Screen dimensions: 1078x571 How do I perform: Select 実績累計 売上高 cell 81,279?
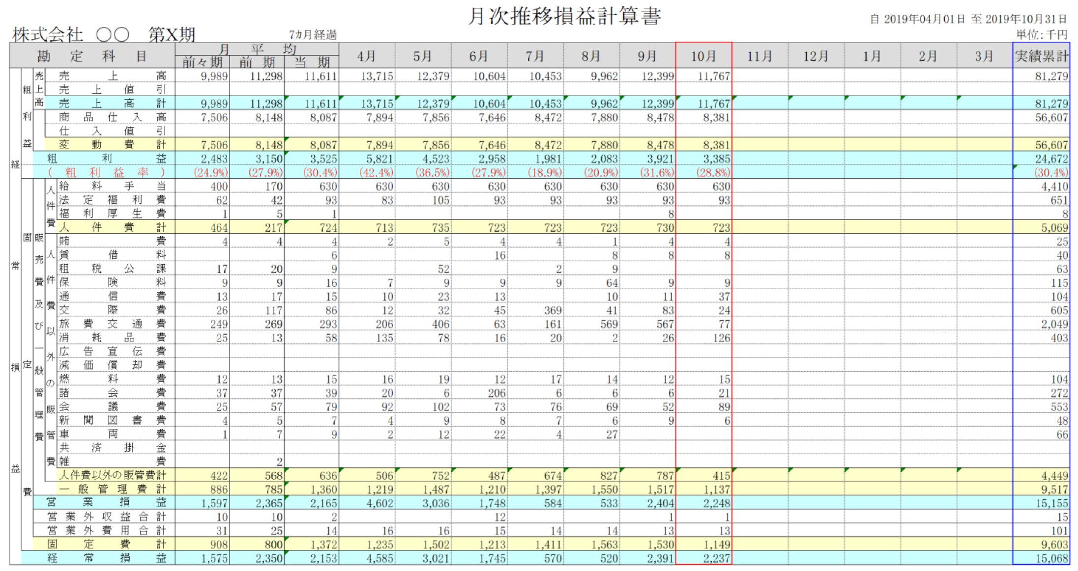tap(1051, 76)
